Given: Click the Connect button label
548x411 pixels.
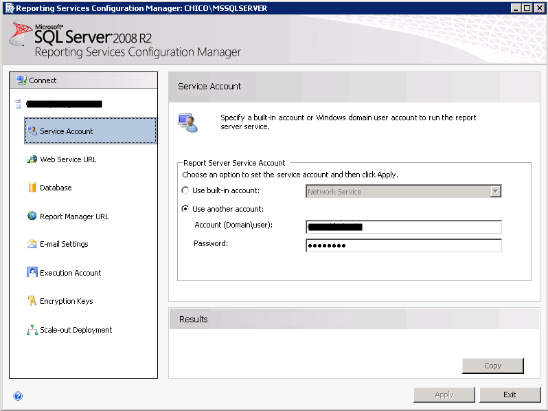Looking at the screenshot, I should (43, 80).
